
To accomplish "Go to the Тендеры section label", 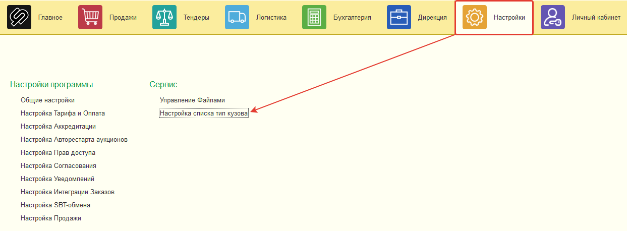I will (196, 18).
